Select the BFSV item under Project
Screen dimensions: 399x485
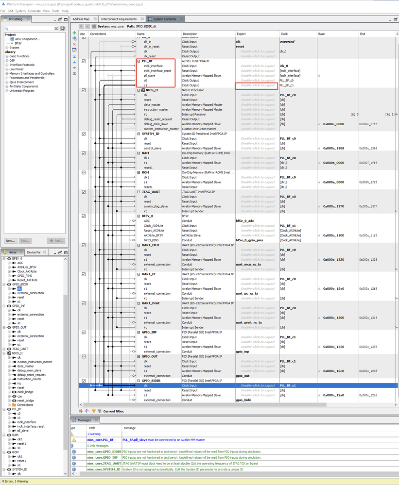point(18,44)
